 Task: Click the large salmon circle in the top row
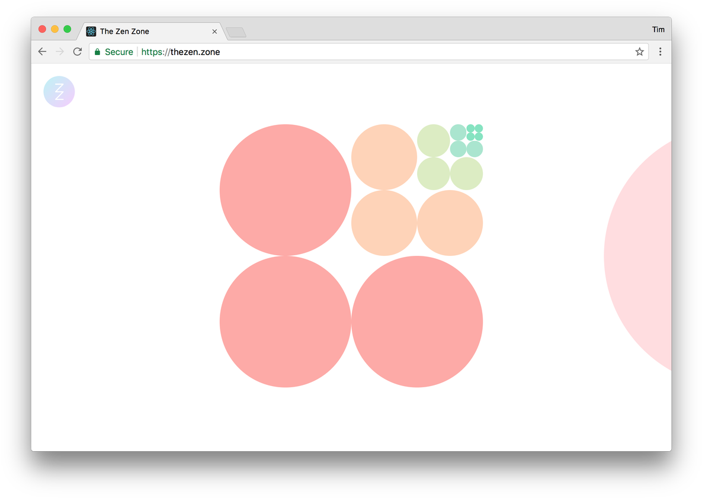click(285, 190)
